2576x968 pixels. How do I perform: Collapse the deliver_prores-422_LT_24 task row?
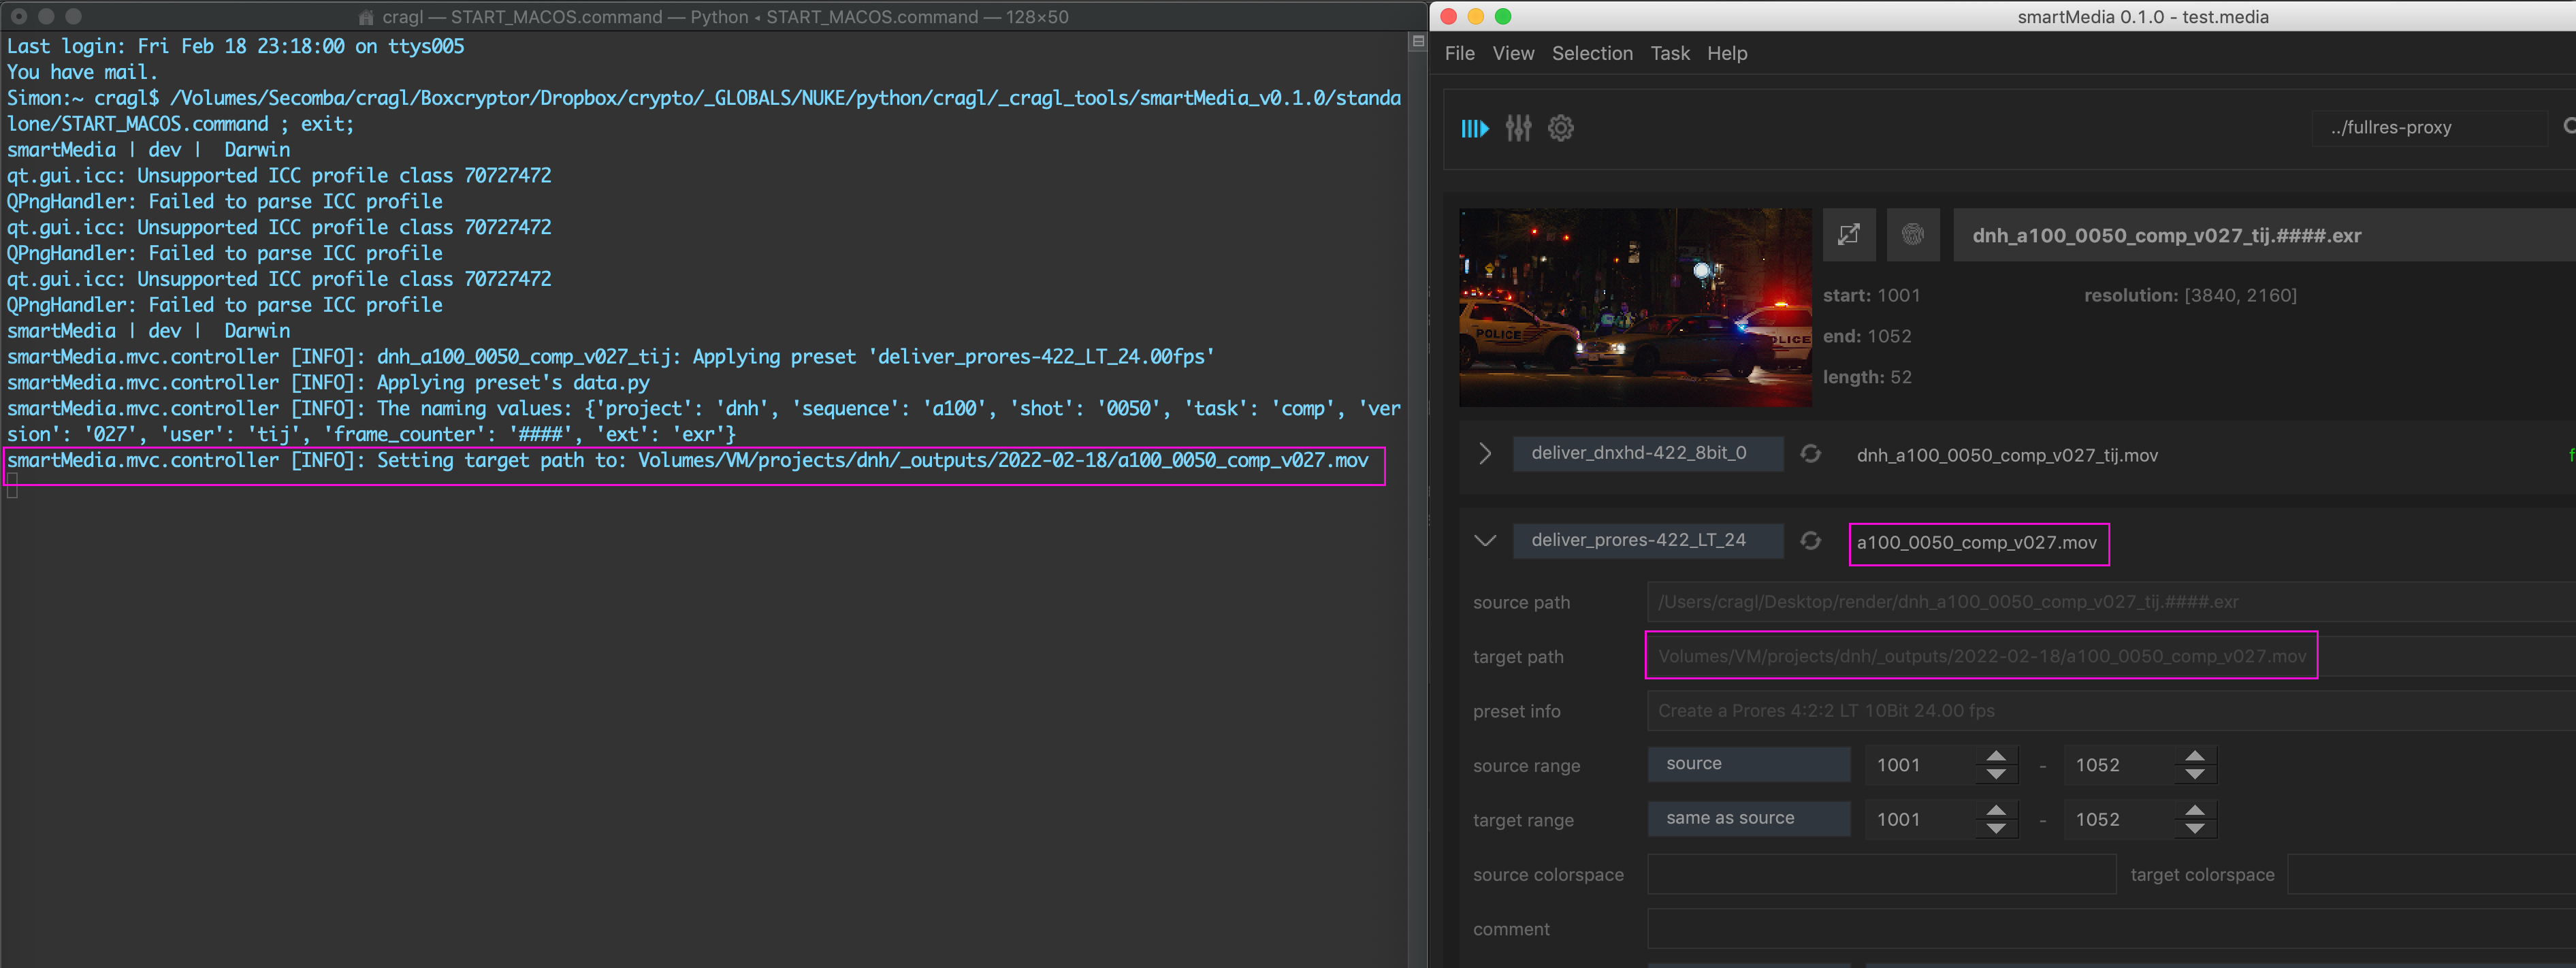tap(1485, 541)
